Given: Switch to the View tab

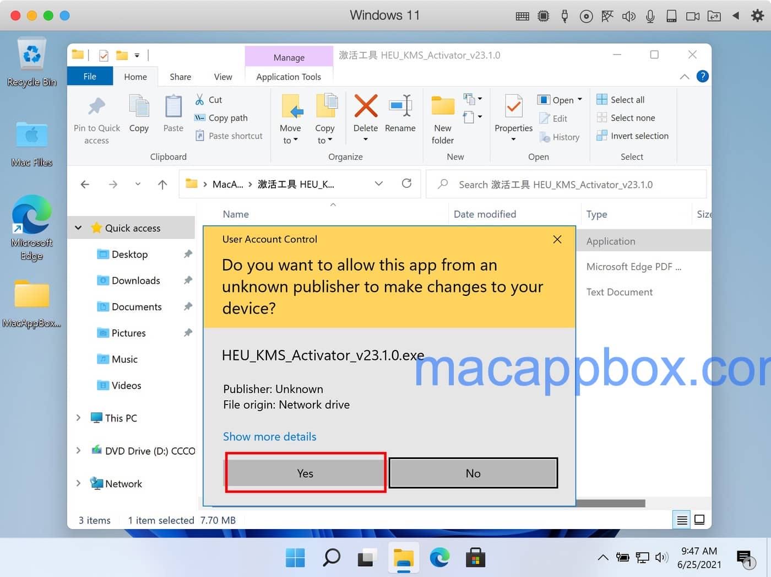Looking at the screenshot, I should [223, 77].
